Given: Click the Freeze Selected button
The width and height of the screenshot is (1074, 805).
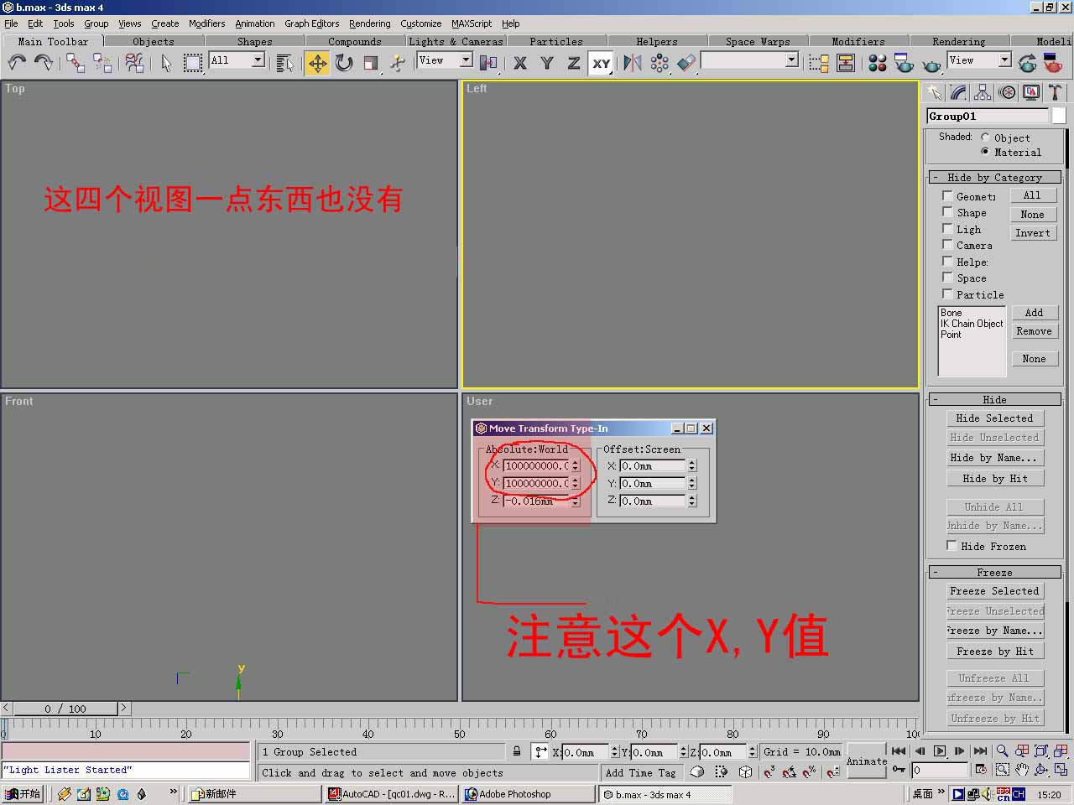Looking at the screenshot, I should [x=994, y=591].
